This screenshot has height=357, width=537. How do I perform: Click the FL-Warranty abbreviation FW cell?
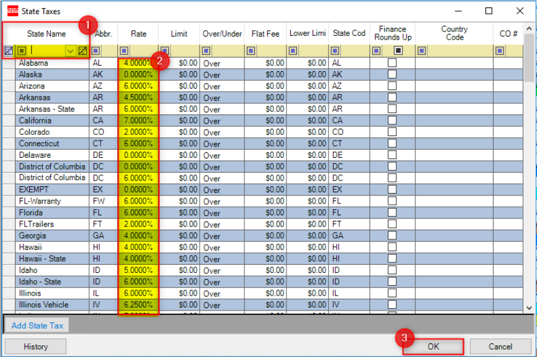coord(104,201)
